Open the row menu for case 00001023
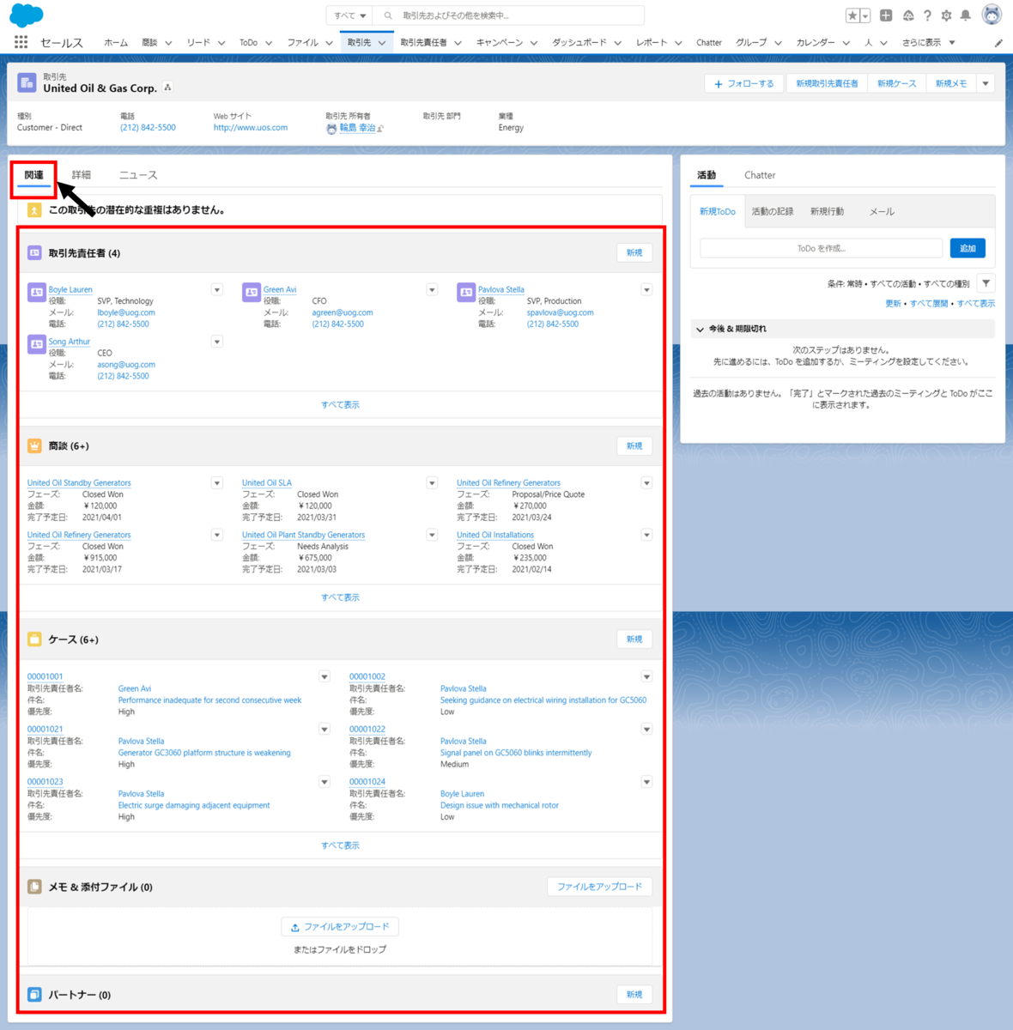Viewport: 1013px width, 1030px height. tap(325, 782)
